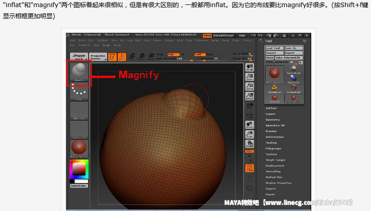Toggle the Edit mode button
Viewport: 371px width, 211px height.
coord(112,57)
